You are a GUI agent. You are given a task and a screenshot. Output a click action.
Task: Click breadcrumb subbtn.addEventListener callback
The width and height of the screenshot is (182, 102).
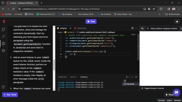coord(96,32)
